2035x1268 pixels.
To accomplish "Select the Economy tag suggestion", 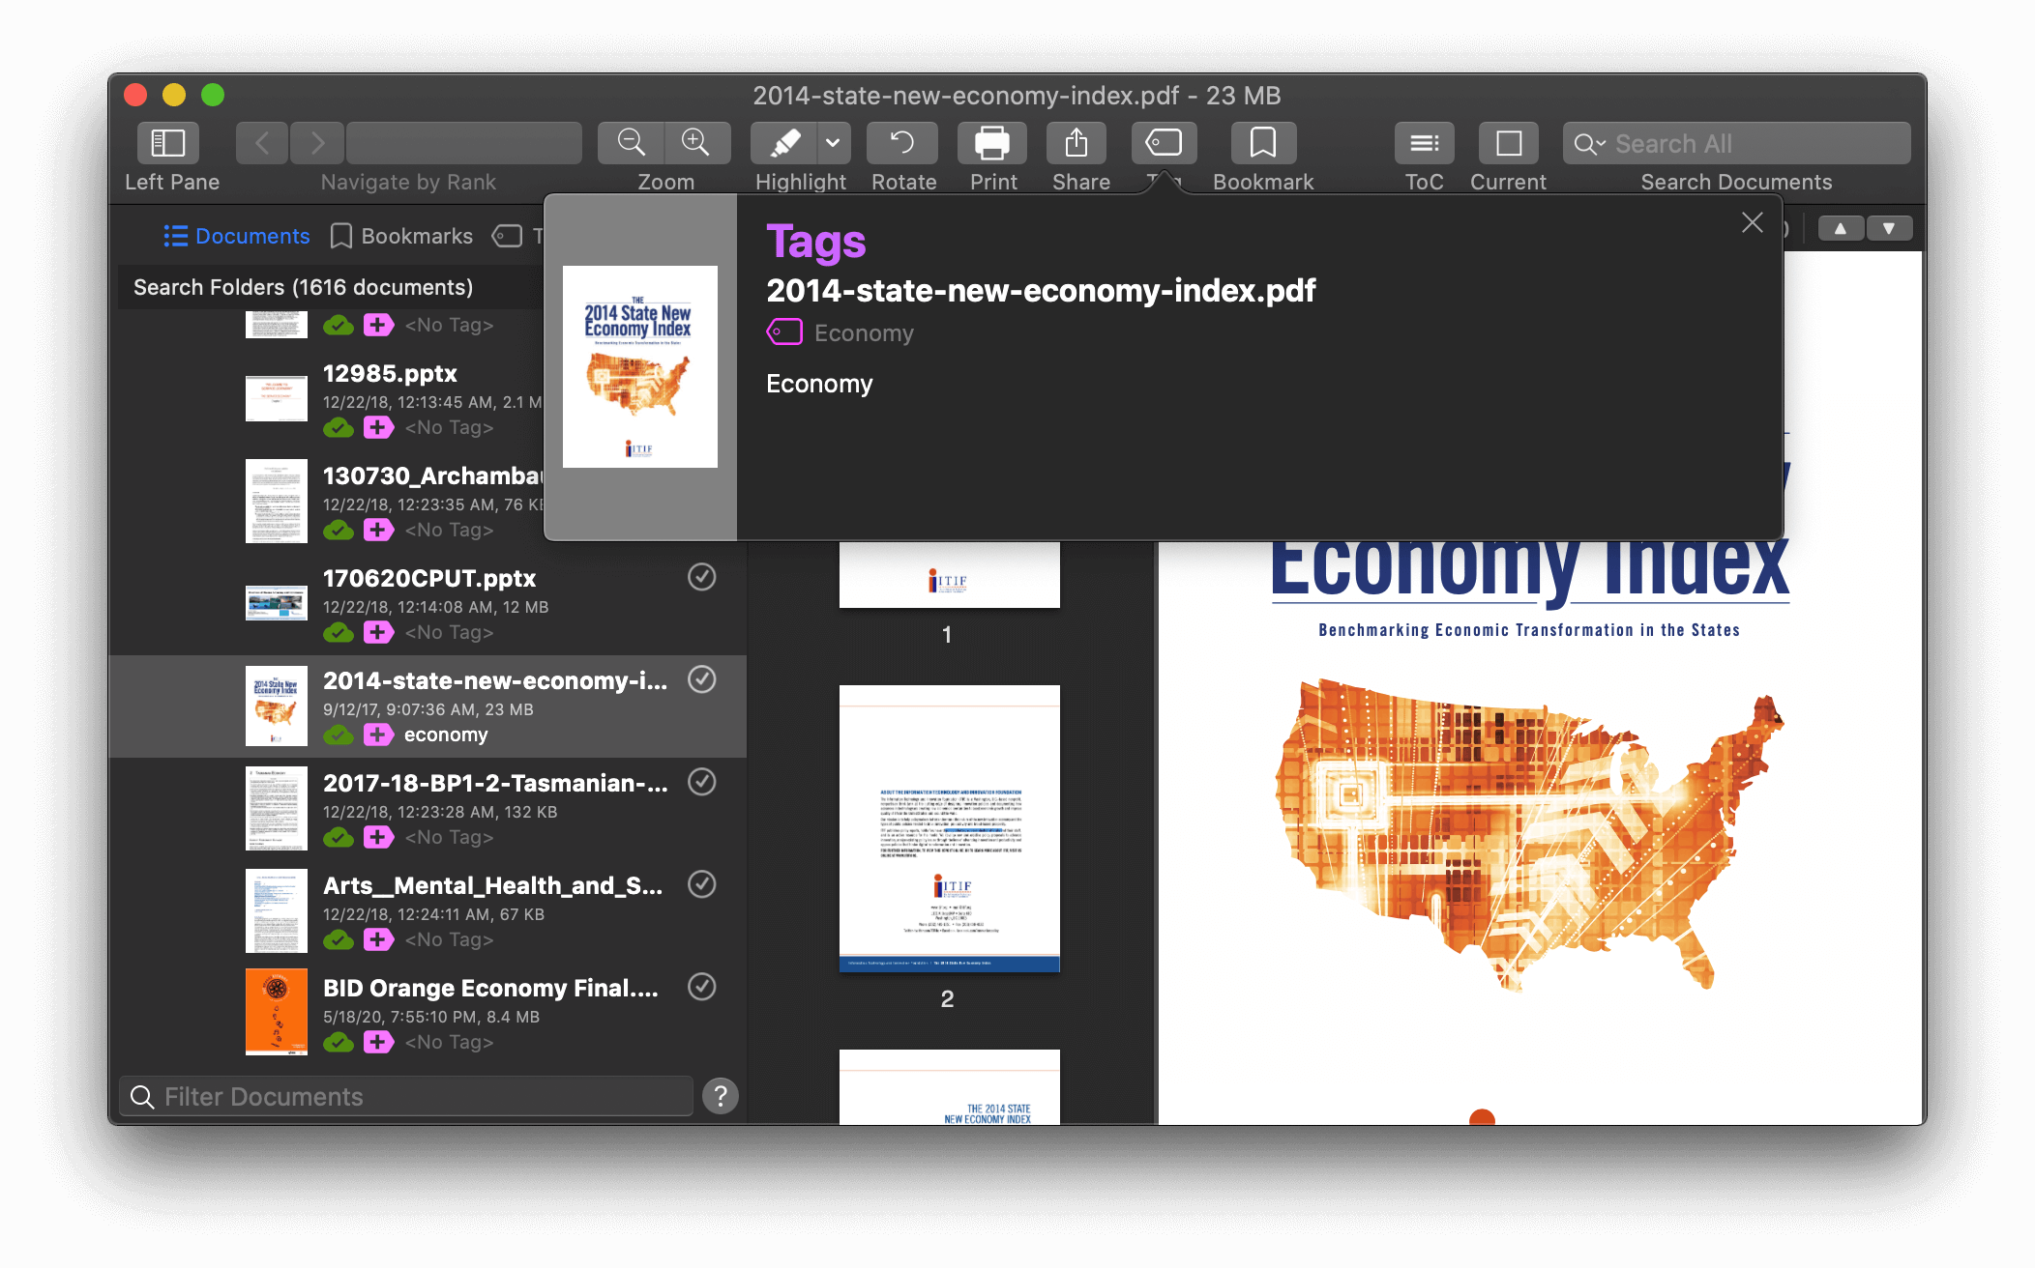I will (819, 384).
